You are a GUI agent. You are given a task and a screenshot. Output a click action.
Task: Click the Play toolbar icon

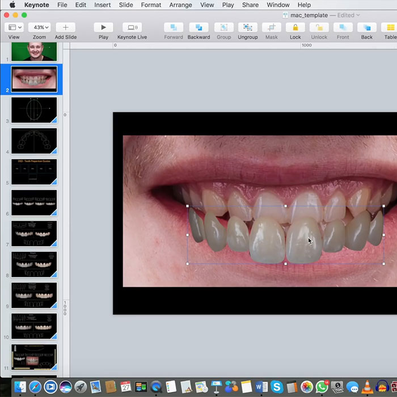click(x=103, y=28)
